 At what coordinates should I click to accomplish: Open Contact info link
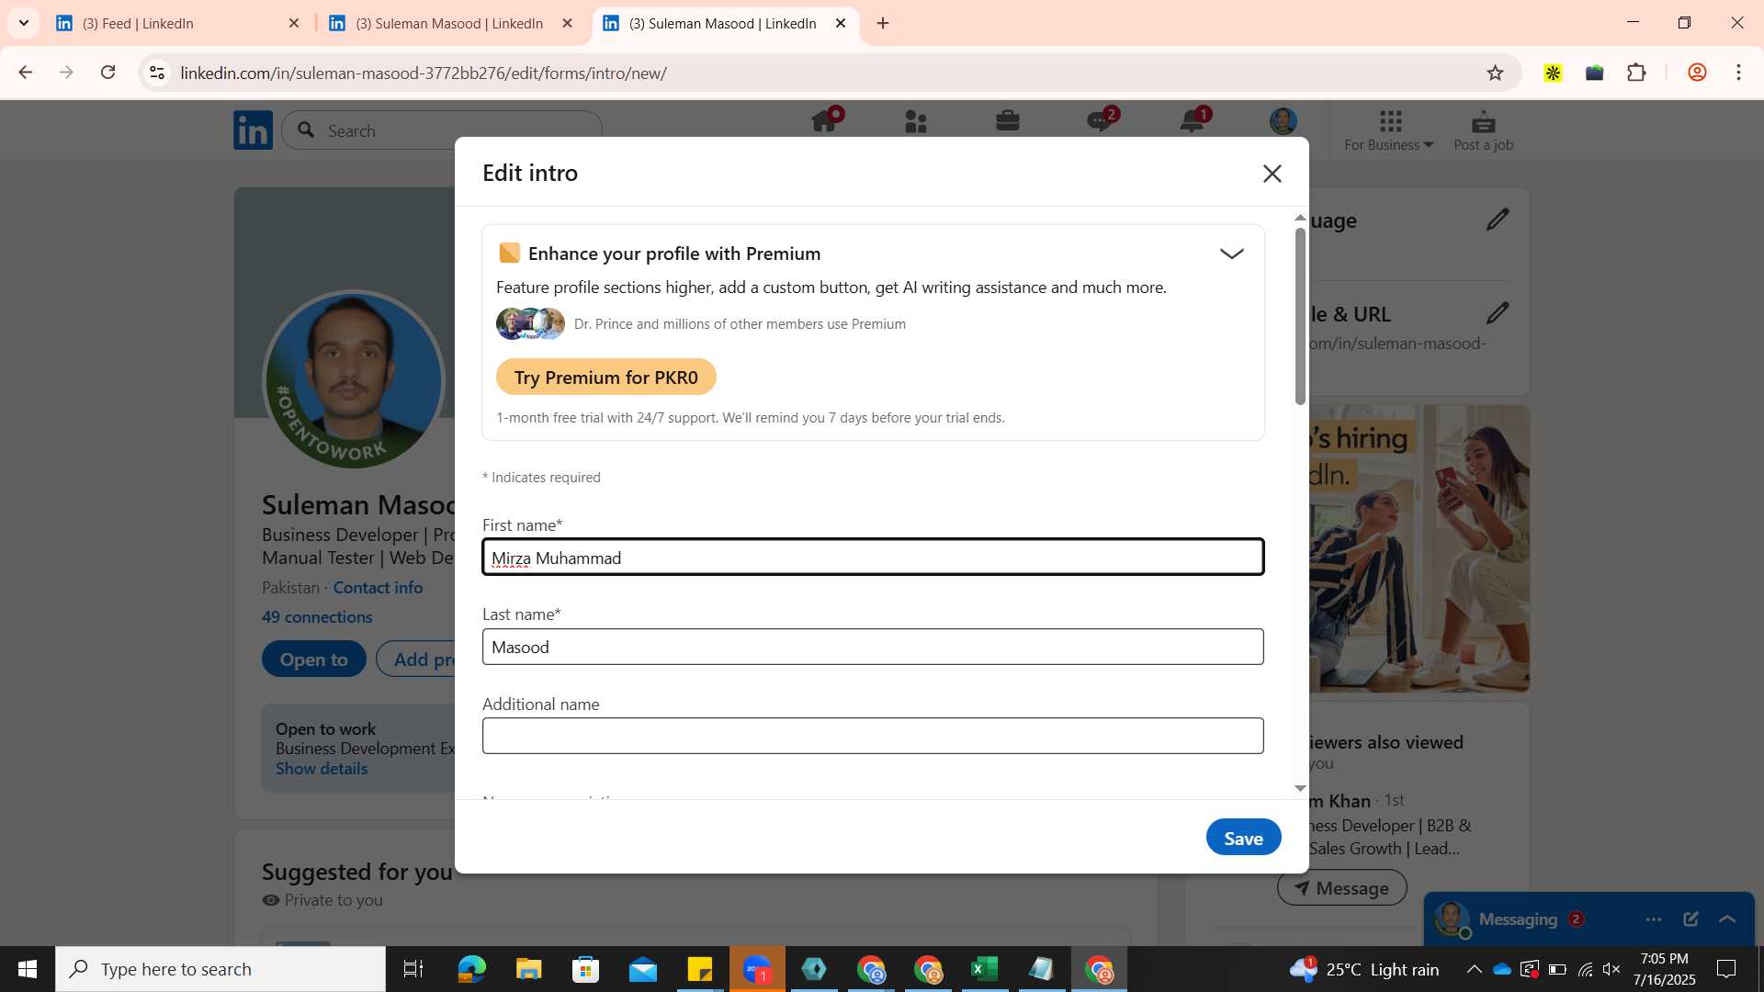click(378, 588)
